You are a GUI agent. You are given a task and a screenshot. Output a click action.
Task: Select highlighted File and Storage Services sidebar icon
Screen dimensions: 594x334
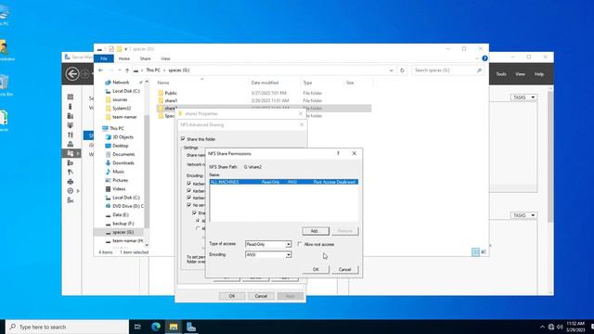[71, 153]
